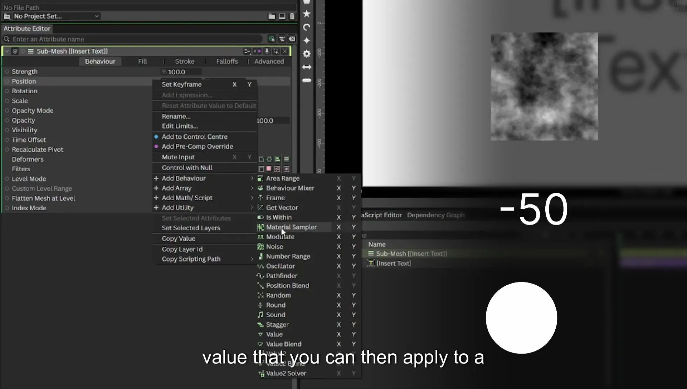Toggle Visibility attribute connection circle
The height and width of the screenshot is (389, 687).
[7, 130]
